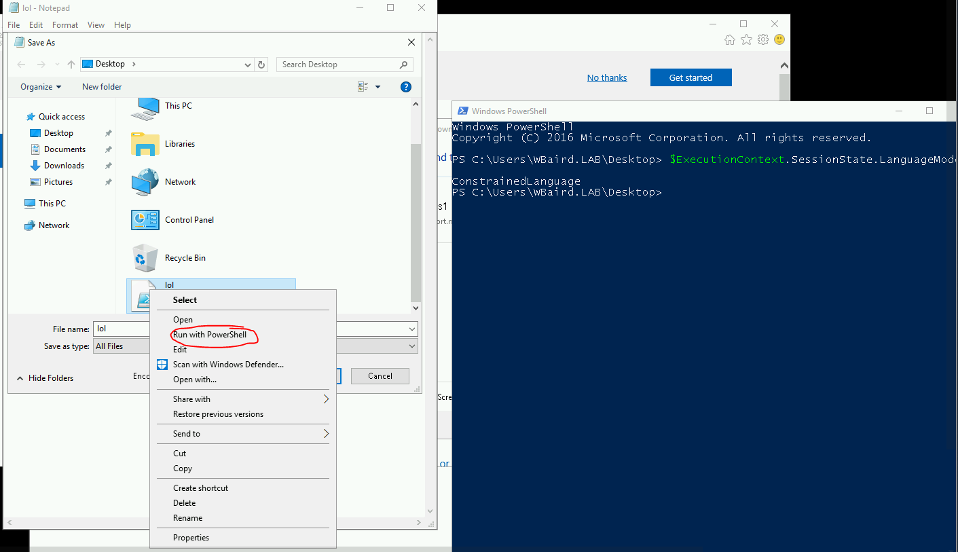Click the No thanks link
Image resolution: width=958 pixels, height=552 pixels.
pyautogui.click(x=607, y=78)
